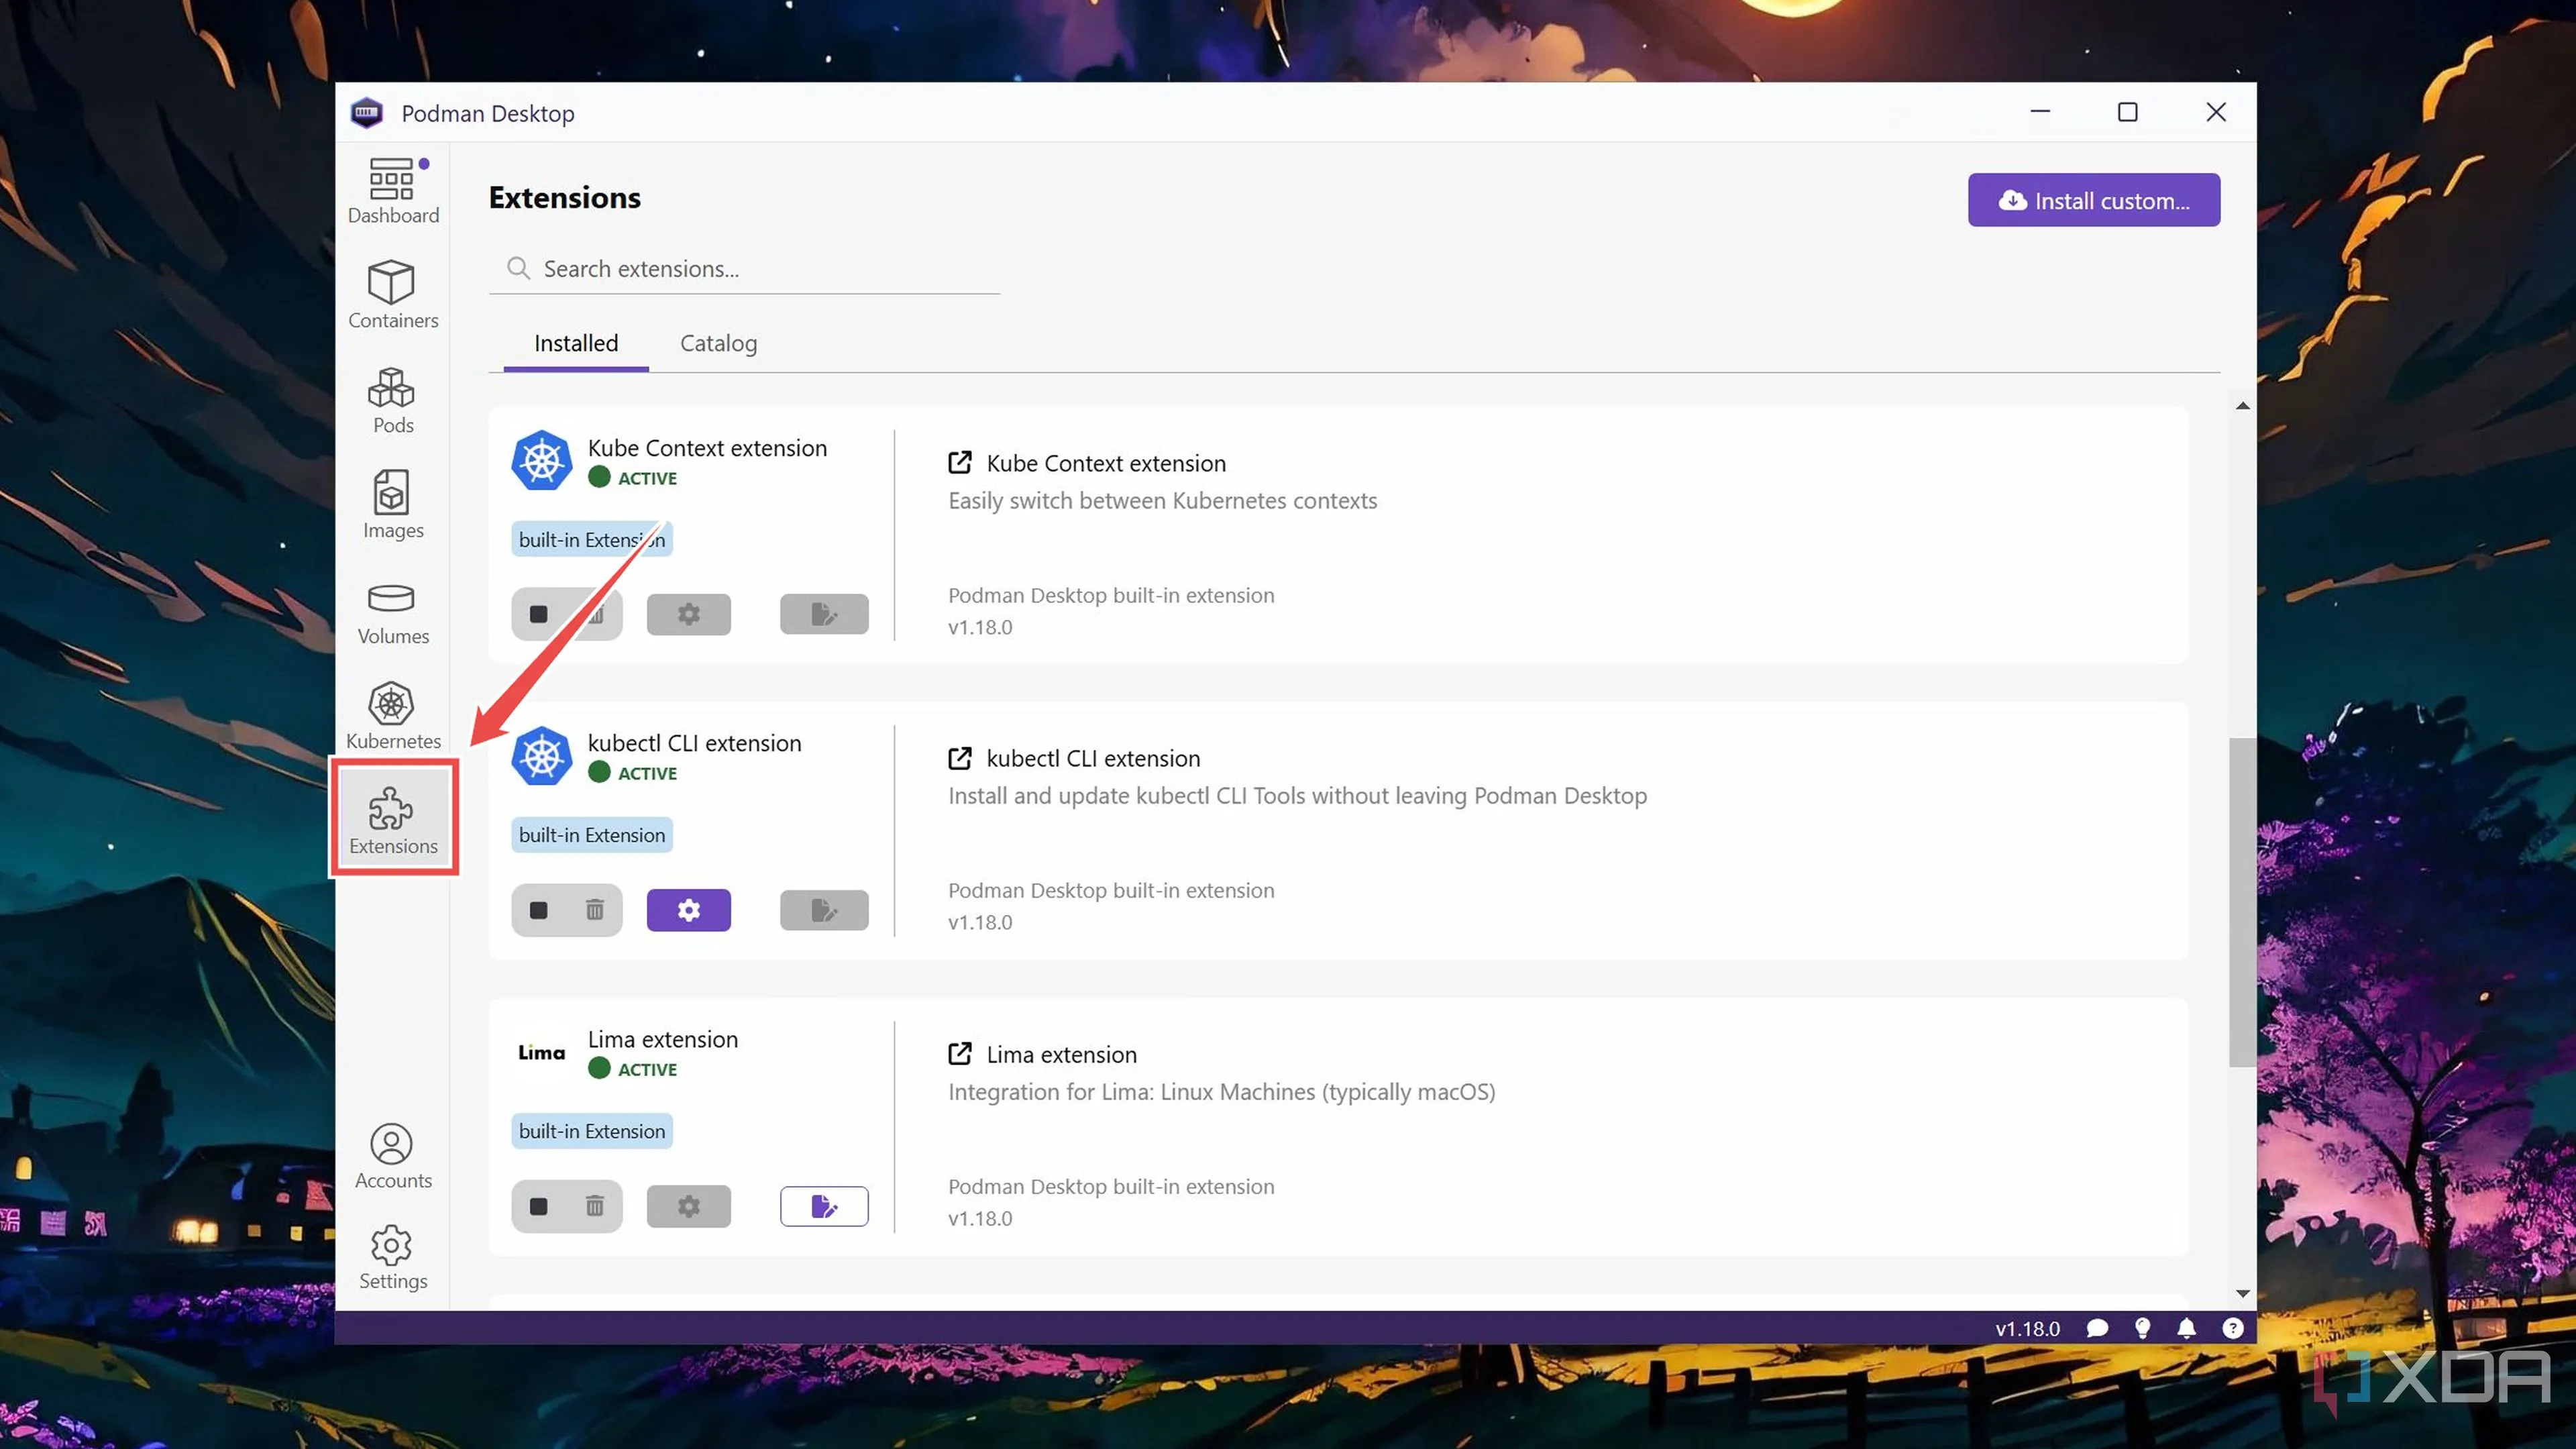
Task: Stop the Kube Context extension
Action: point(539,614)
